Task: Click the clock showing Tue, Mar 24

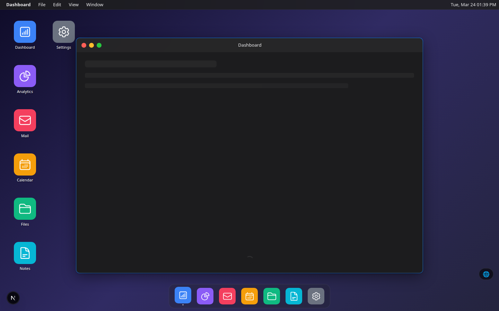Action: [x=473, y=4]
